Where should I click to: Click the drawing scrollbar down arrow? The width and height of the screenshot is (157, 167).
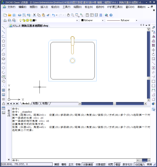click(x=148, y=100)
